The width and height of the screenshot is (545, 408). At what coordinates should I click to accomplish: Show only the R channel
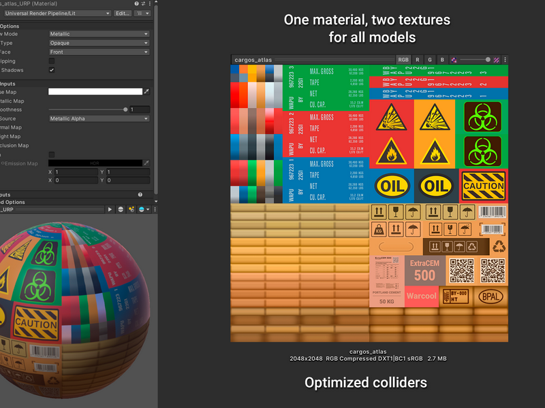point(418,60)
